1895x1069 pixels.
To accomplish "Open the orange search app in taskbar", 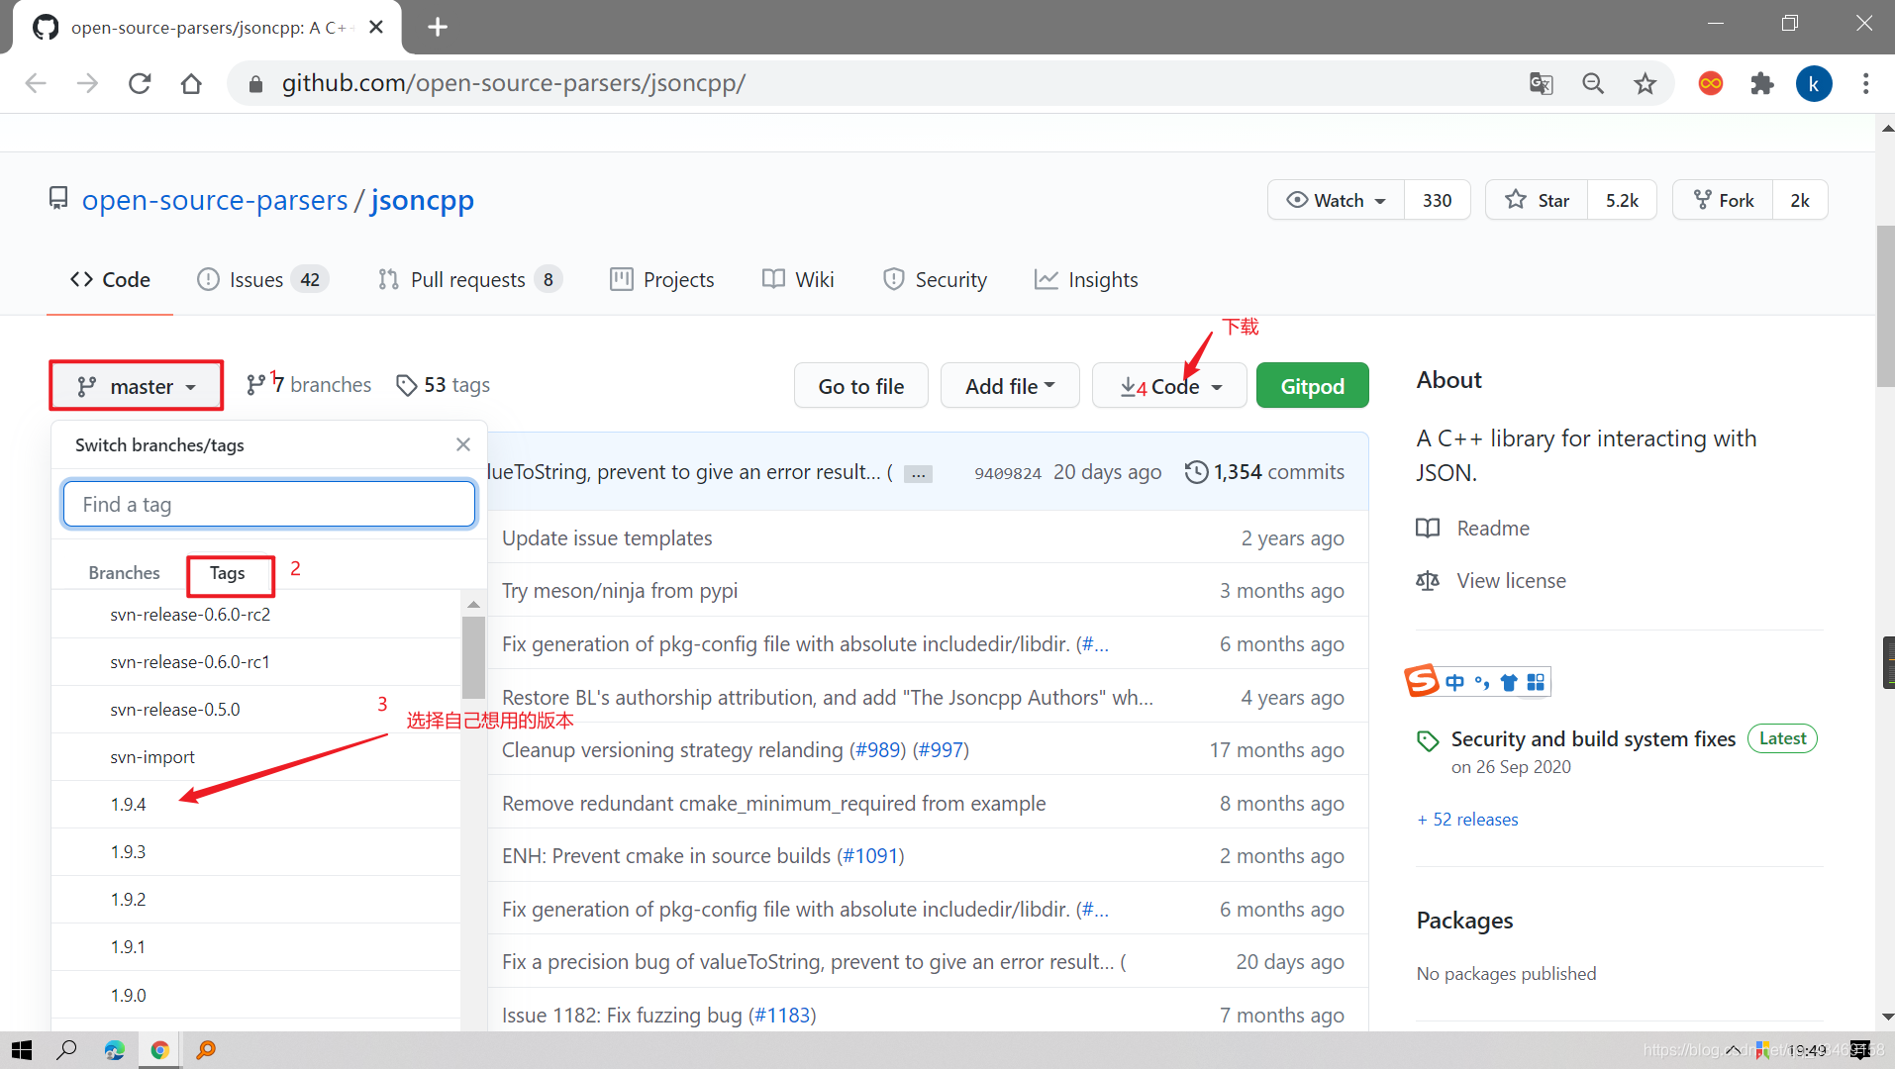I will [206, 1050].
